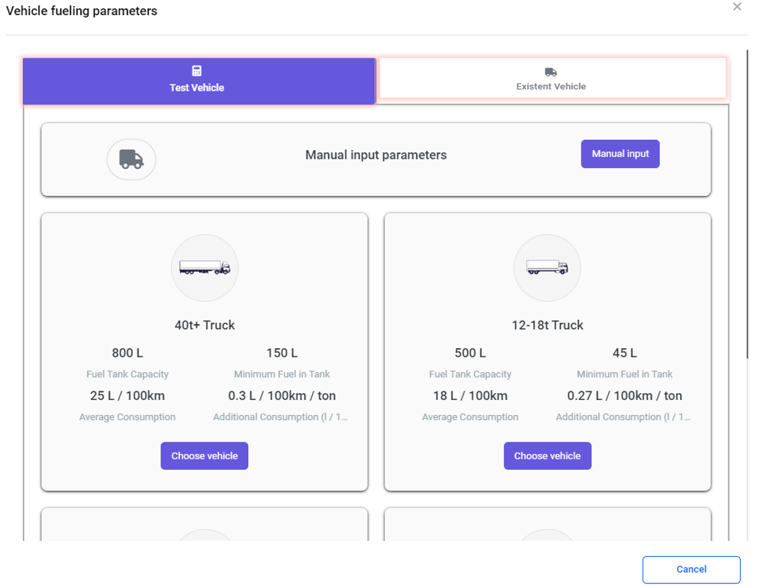Click the 40t+ Truck card title
The width and height of the screenshot is (757, 588).
(x=204, y=325)
